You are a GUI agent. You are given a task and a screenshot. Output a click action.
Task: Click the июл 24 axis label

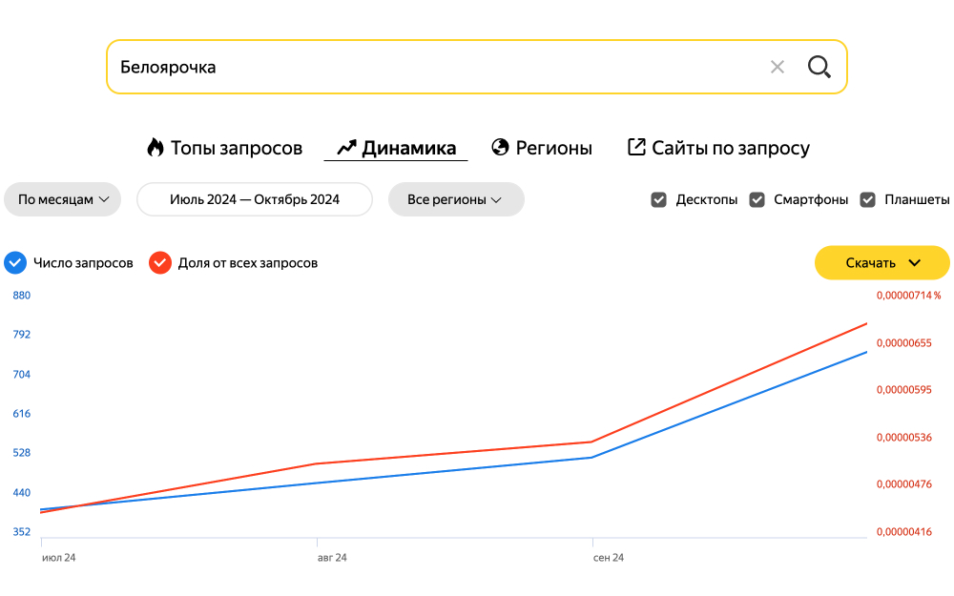point(58,558)
